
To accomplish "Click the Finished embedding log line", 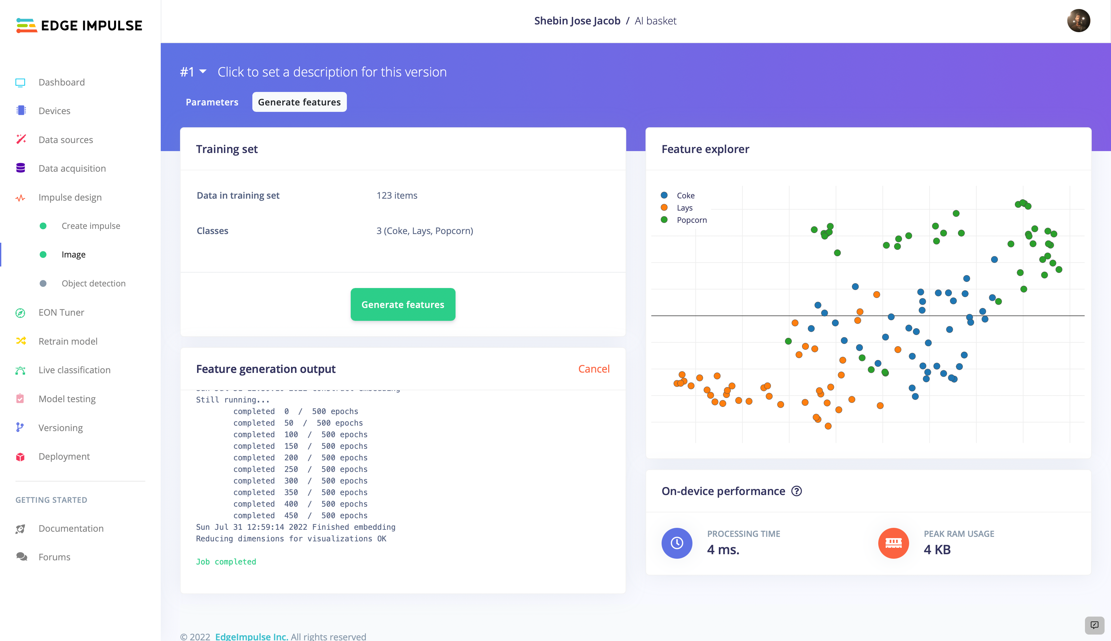I will (x=295, y=527).
